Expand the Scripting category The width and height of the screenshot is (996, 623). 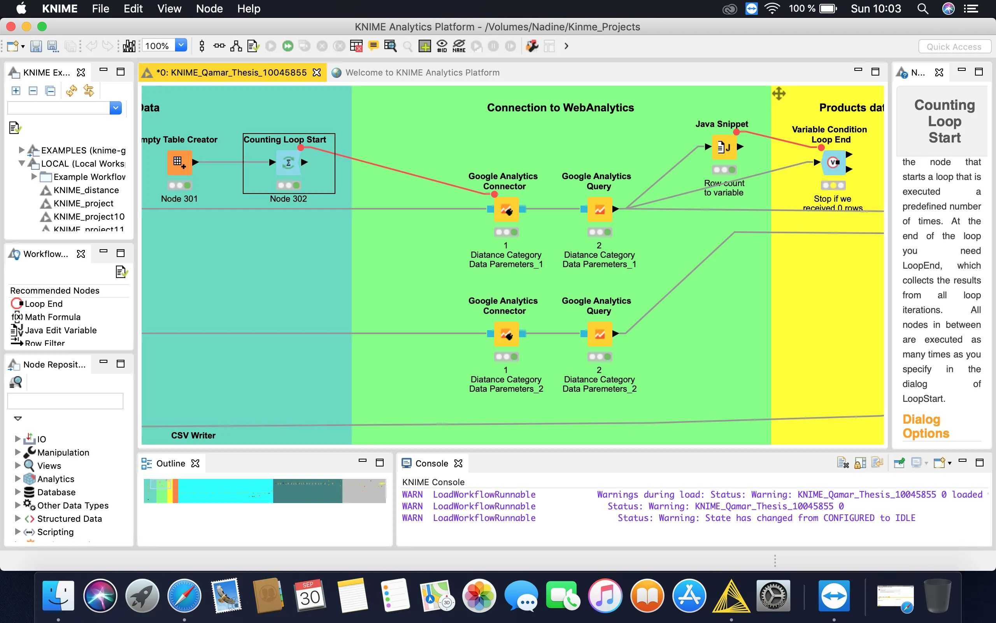click(x=17, y=531)
